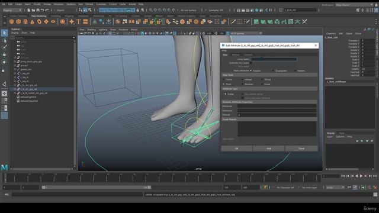
Task: Select the Keyable radio button
Action: pyautogui.click(x=251, y=71)
